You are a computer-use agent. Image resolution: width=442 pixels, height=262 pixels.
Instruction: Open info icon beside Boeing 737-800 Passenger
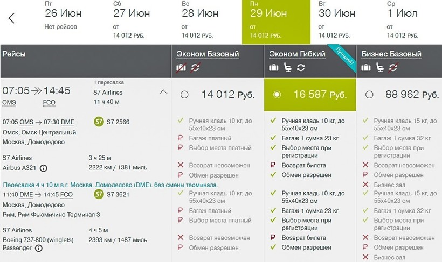tap(39, 248)
